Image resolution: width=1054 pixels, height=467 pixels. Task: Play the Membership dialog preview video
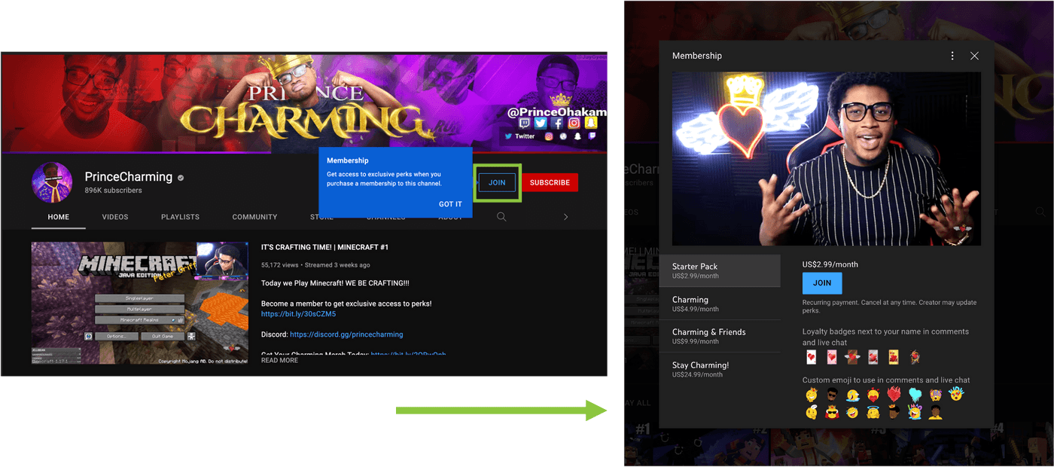pos(827,159)
